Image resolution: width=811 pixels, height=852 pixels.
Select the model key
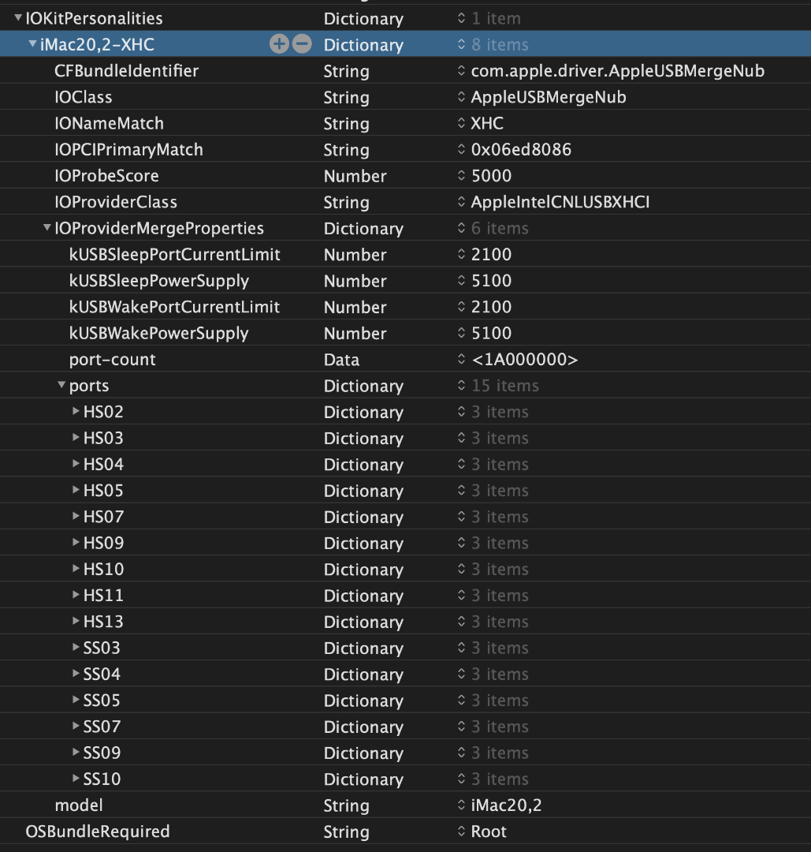pos(79,805)
